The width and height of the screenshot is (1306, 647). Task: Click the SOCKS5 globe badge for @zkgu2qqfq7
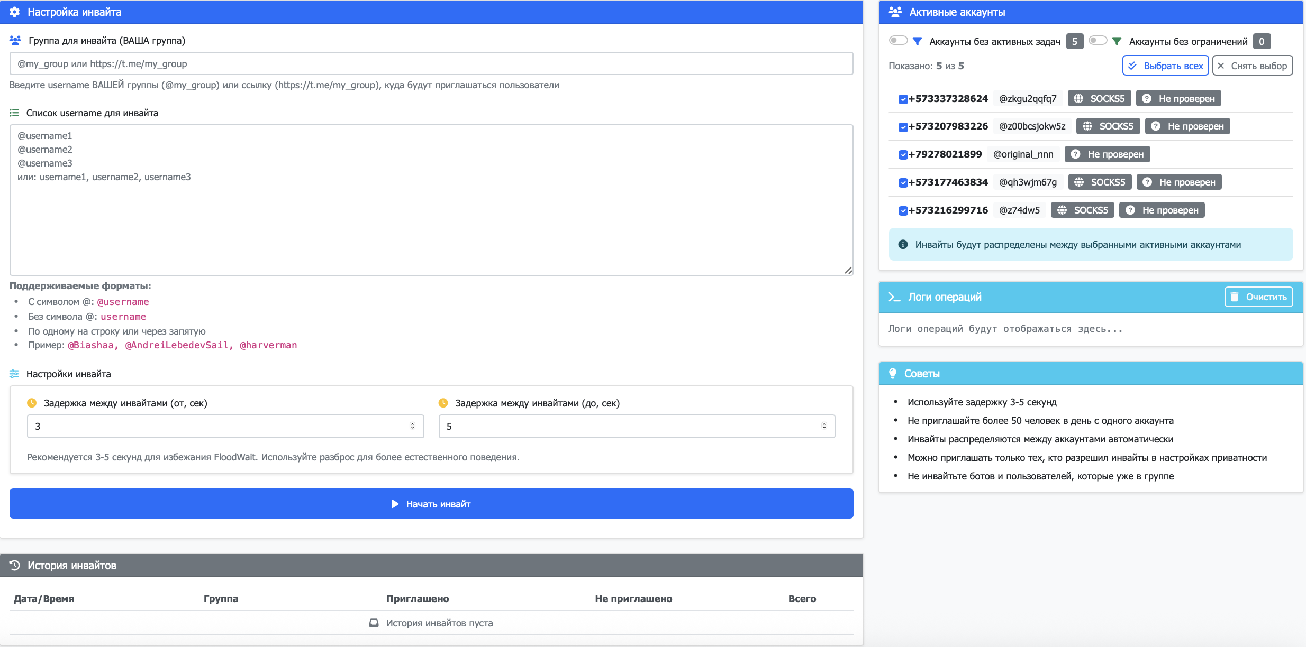(1099, 98)
